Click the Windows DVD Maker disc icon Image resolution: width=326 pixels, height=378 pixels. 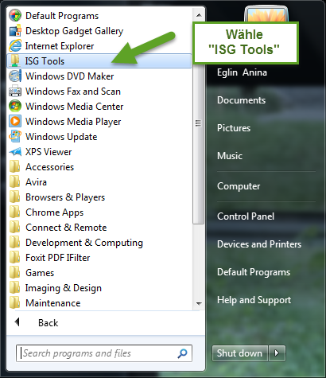click(x=15, y=76)
